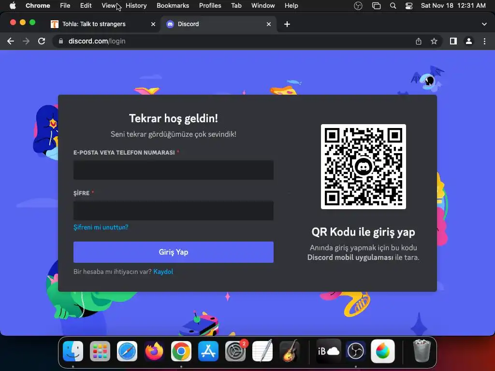Open the Edit menu

pos(86,5)
